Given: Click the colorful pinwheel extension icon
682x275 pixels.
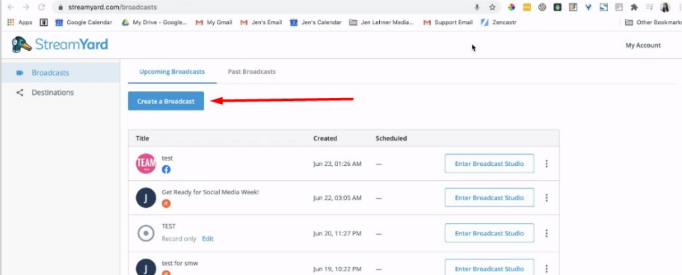Looking at the screenshot, I should [x=512, y=7].
